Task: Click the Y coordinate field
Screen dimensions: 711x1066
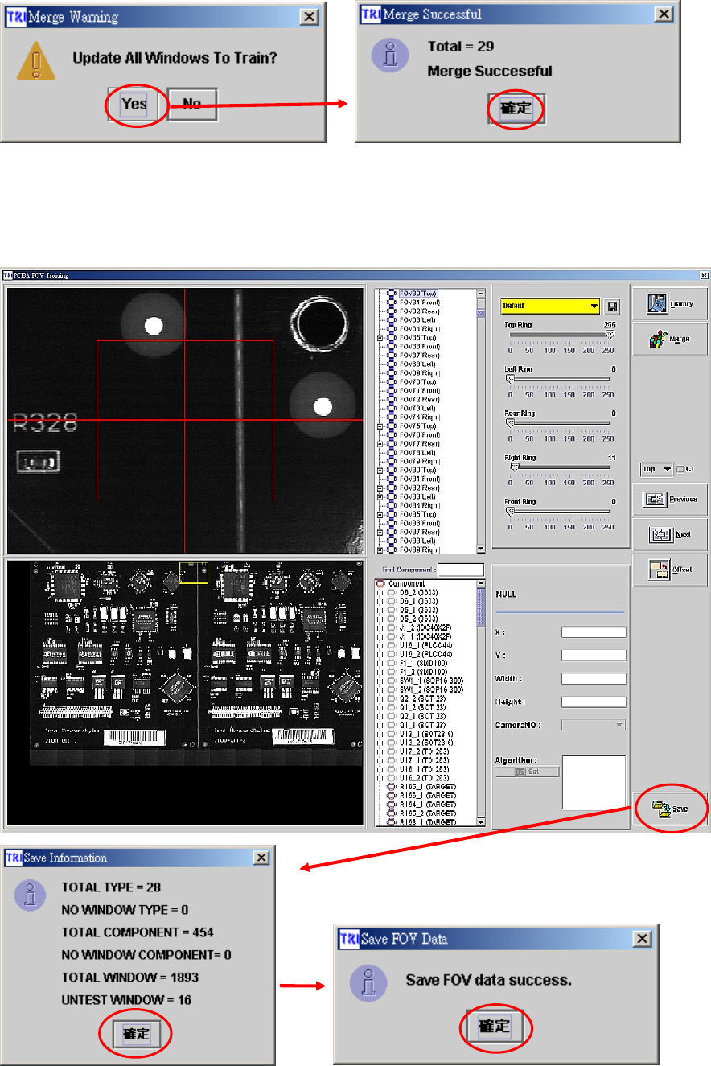Action: (594, 656)
